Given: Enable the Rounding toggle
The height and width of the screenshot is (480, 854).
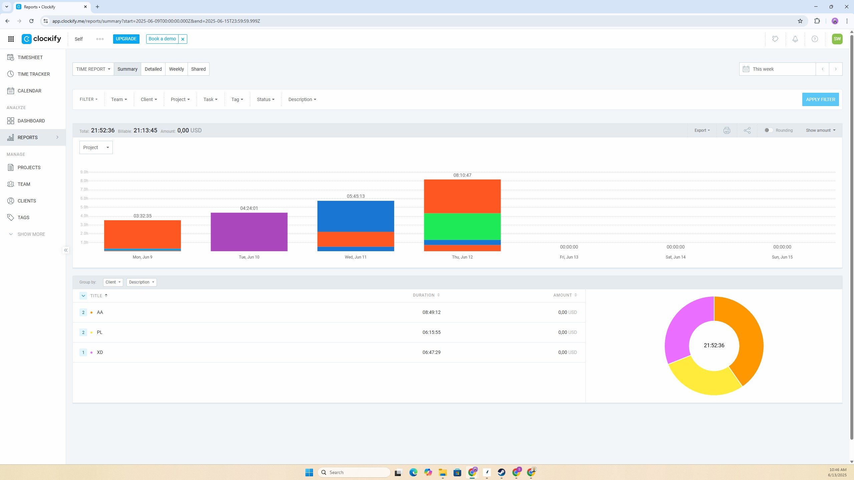Looking at the screenshot, I should click(769, 130).
